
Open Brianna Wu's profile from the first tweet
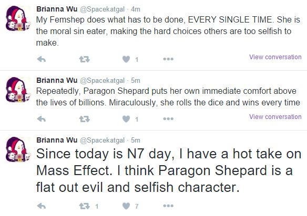coord(57,9)
